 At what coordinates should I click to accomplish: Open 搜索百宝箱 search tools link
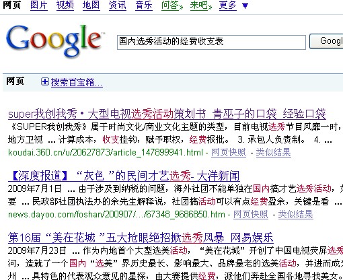77,82
